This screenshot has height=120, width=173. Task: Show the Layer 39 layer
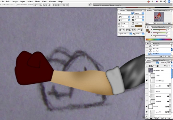click(x=147, y=101)
